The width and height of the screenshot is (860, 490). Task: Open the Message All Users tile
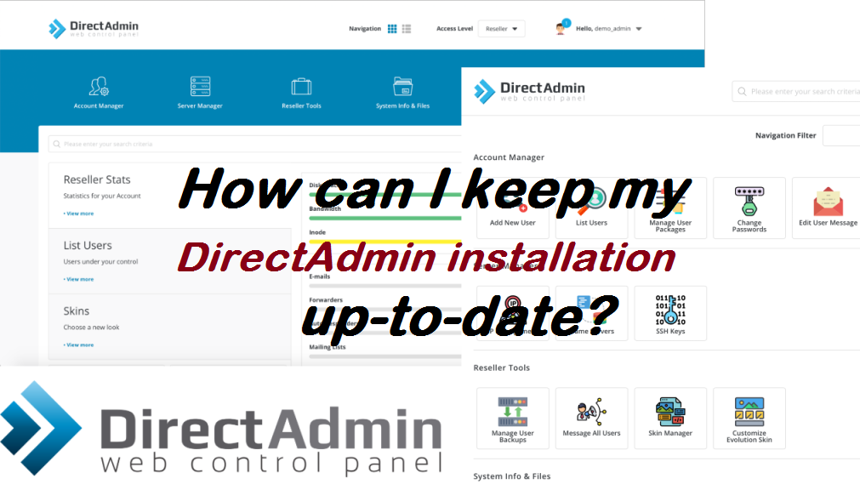click(591, 418)
